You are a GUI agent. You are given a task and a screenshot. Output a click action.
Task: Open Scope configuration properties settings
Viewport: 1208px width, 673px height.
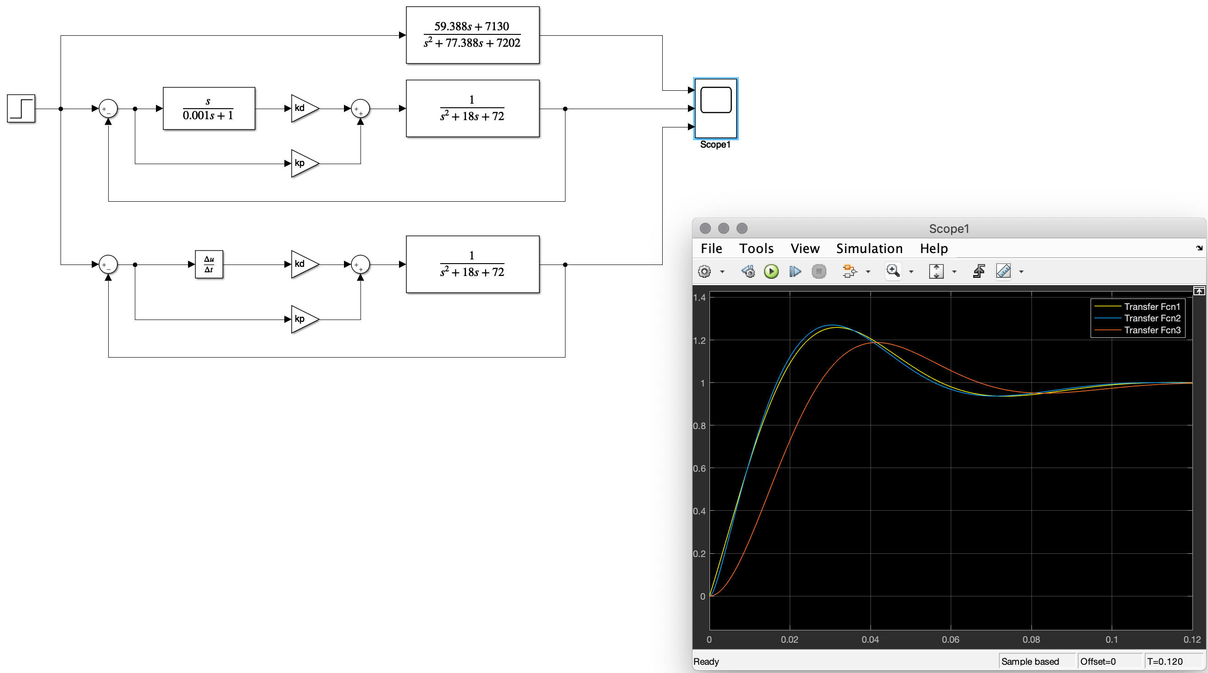coord(705,271)
